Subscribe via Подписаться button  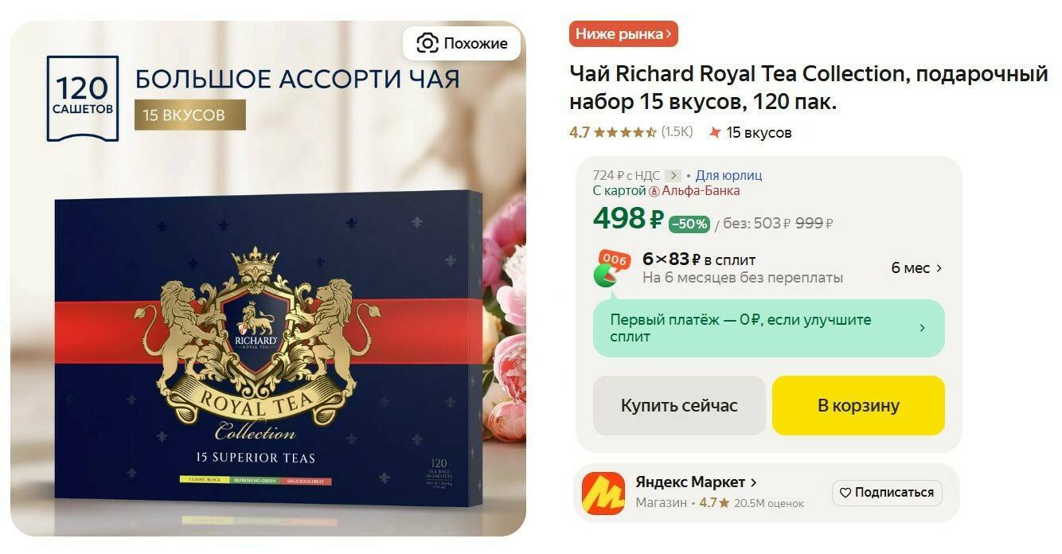[x=887, y=493]
